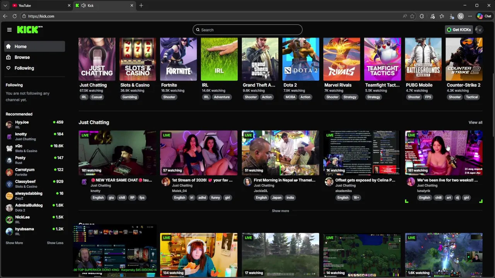This screenshot has height=278, width=495.
Task: Click the Following heart icon
Action: pos(9,68)
